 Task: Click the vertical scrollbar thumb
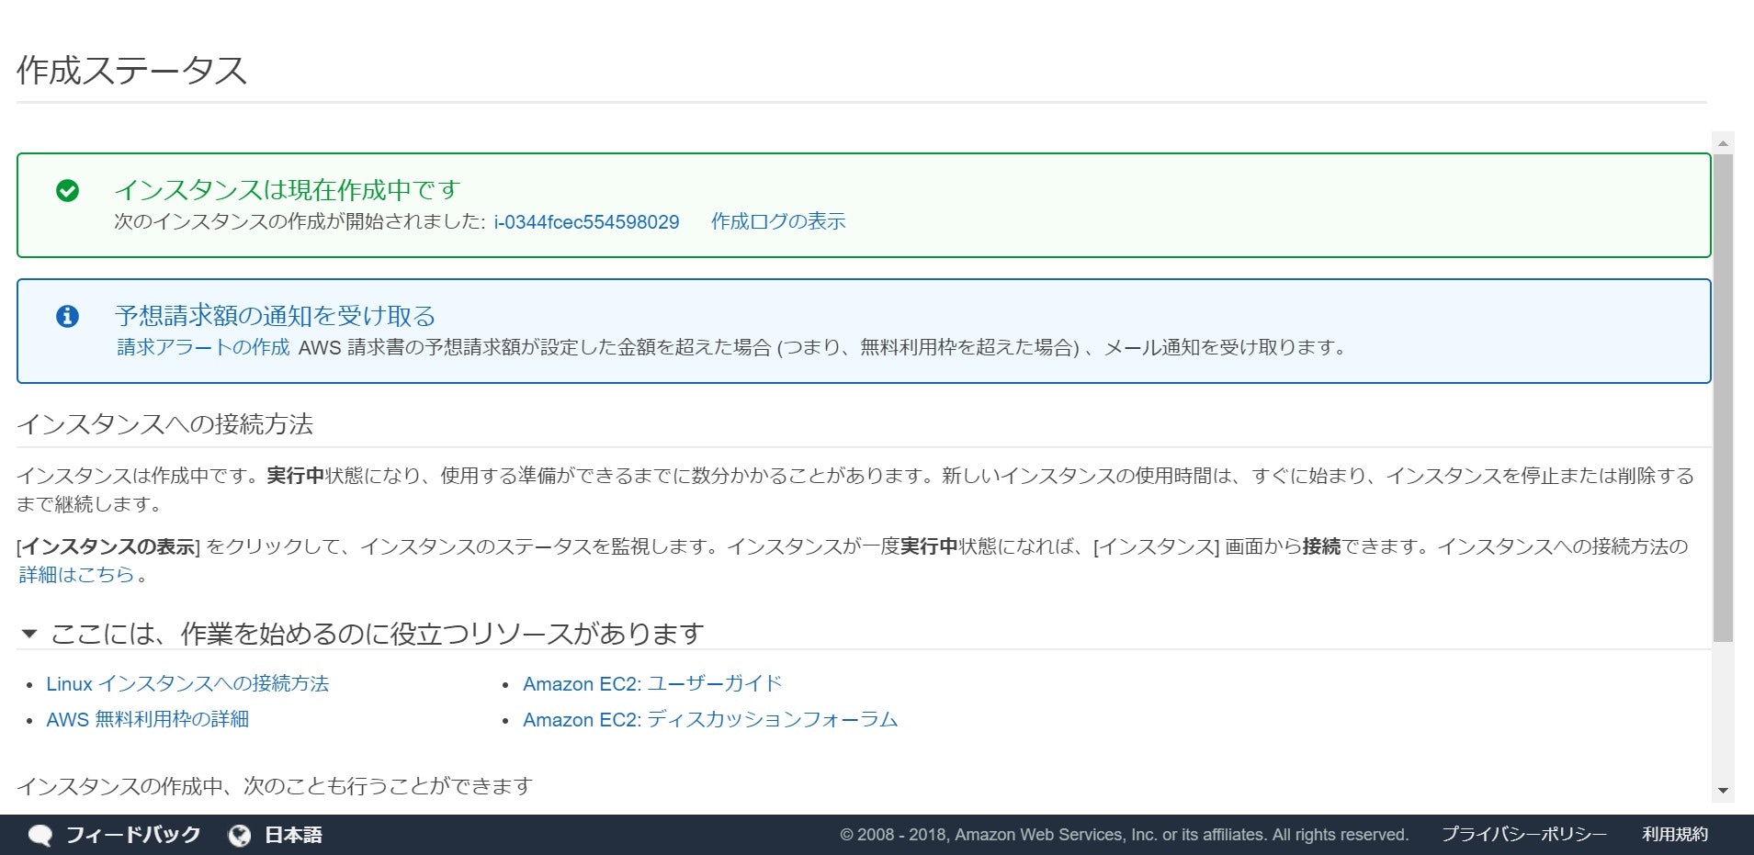click(x=1723, y=398)
